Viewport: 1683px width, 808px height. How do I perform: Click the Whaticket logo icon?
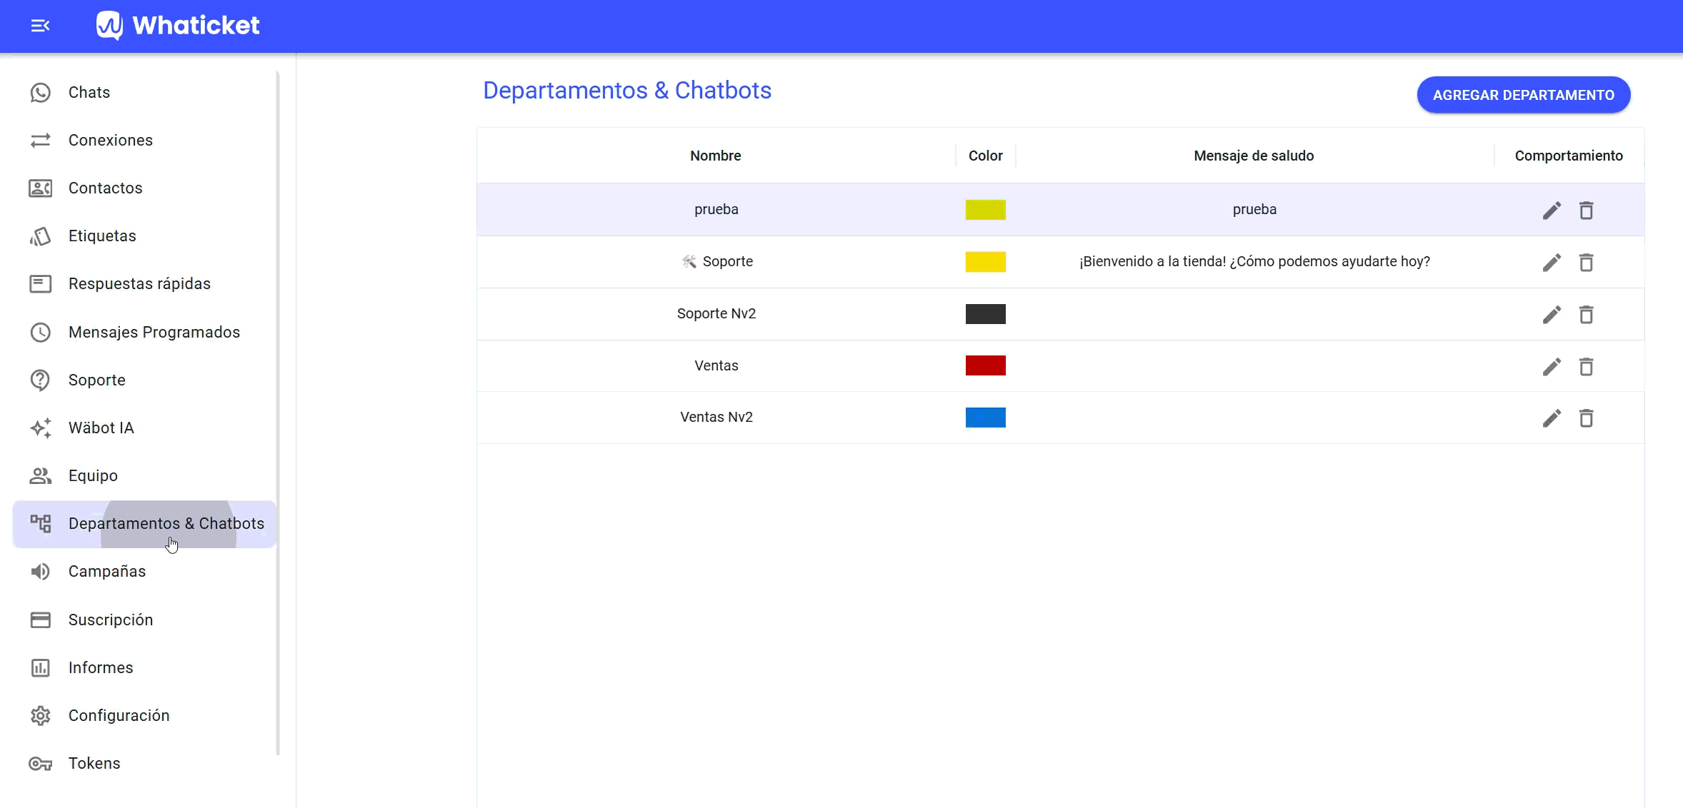click(109, 26)
